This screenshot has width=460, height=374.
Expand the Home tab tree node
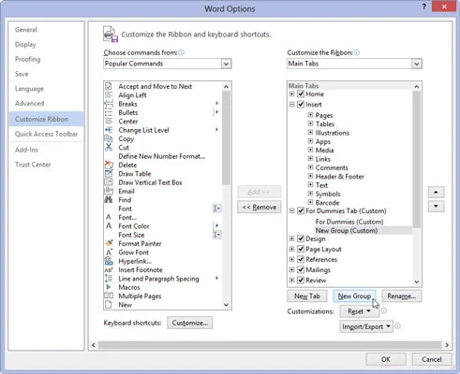click(x=291, y=93)
